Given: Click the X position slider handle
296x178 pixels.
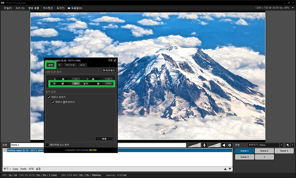Looking at the screenshot, I should tap(63, 79).
